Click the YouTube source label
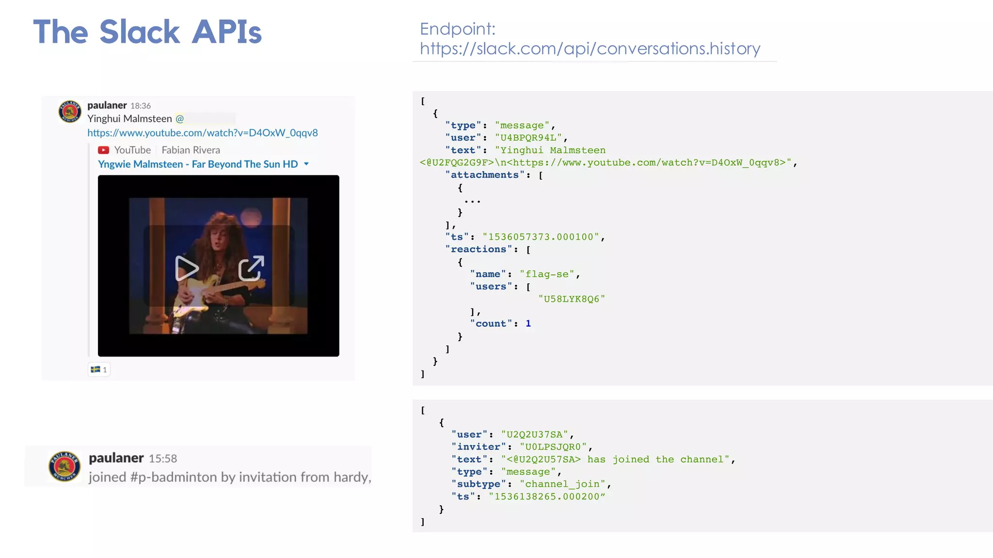This screenshot has width=993, height=558. [132, 150]
